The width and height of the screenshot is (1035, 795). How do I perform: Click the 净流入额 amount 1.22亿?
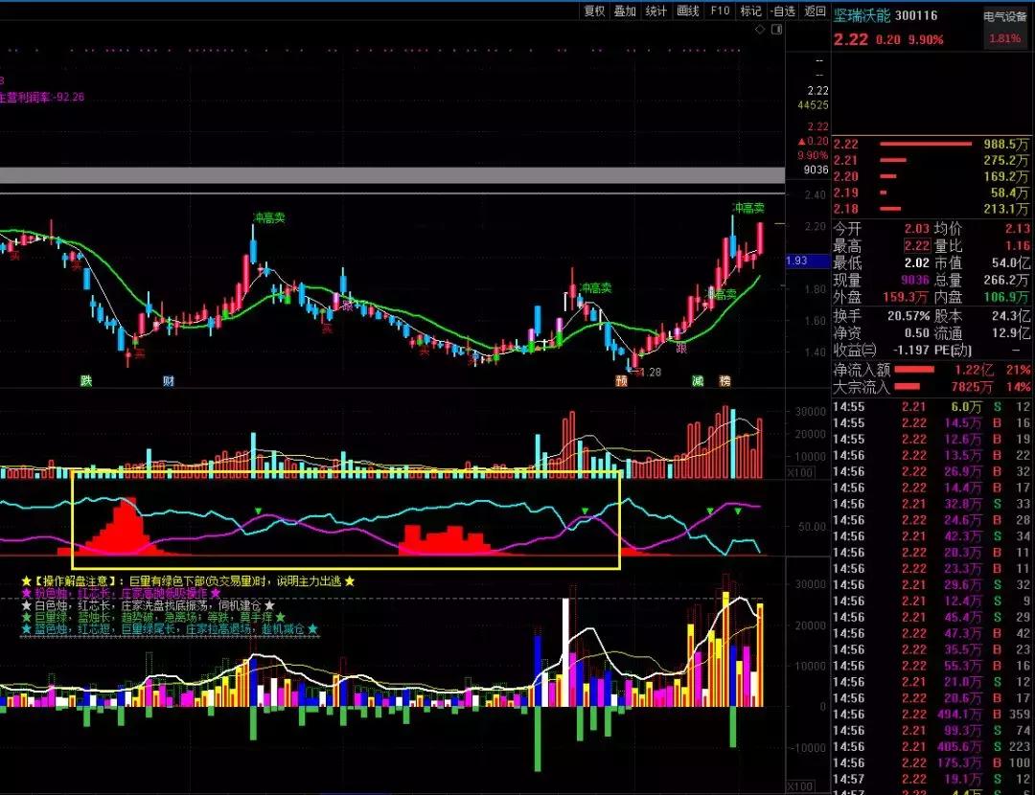(975, 370)
